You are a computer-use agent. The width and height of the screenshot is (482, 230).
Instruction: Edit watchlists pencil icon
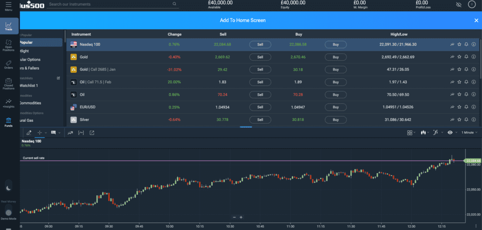(58, 78)
